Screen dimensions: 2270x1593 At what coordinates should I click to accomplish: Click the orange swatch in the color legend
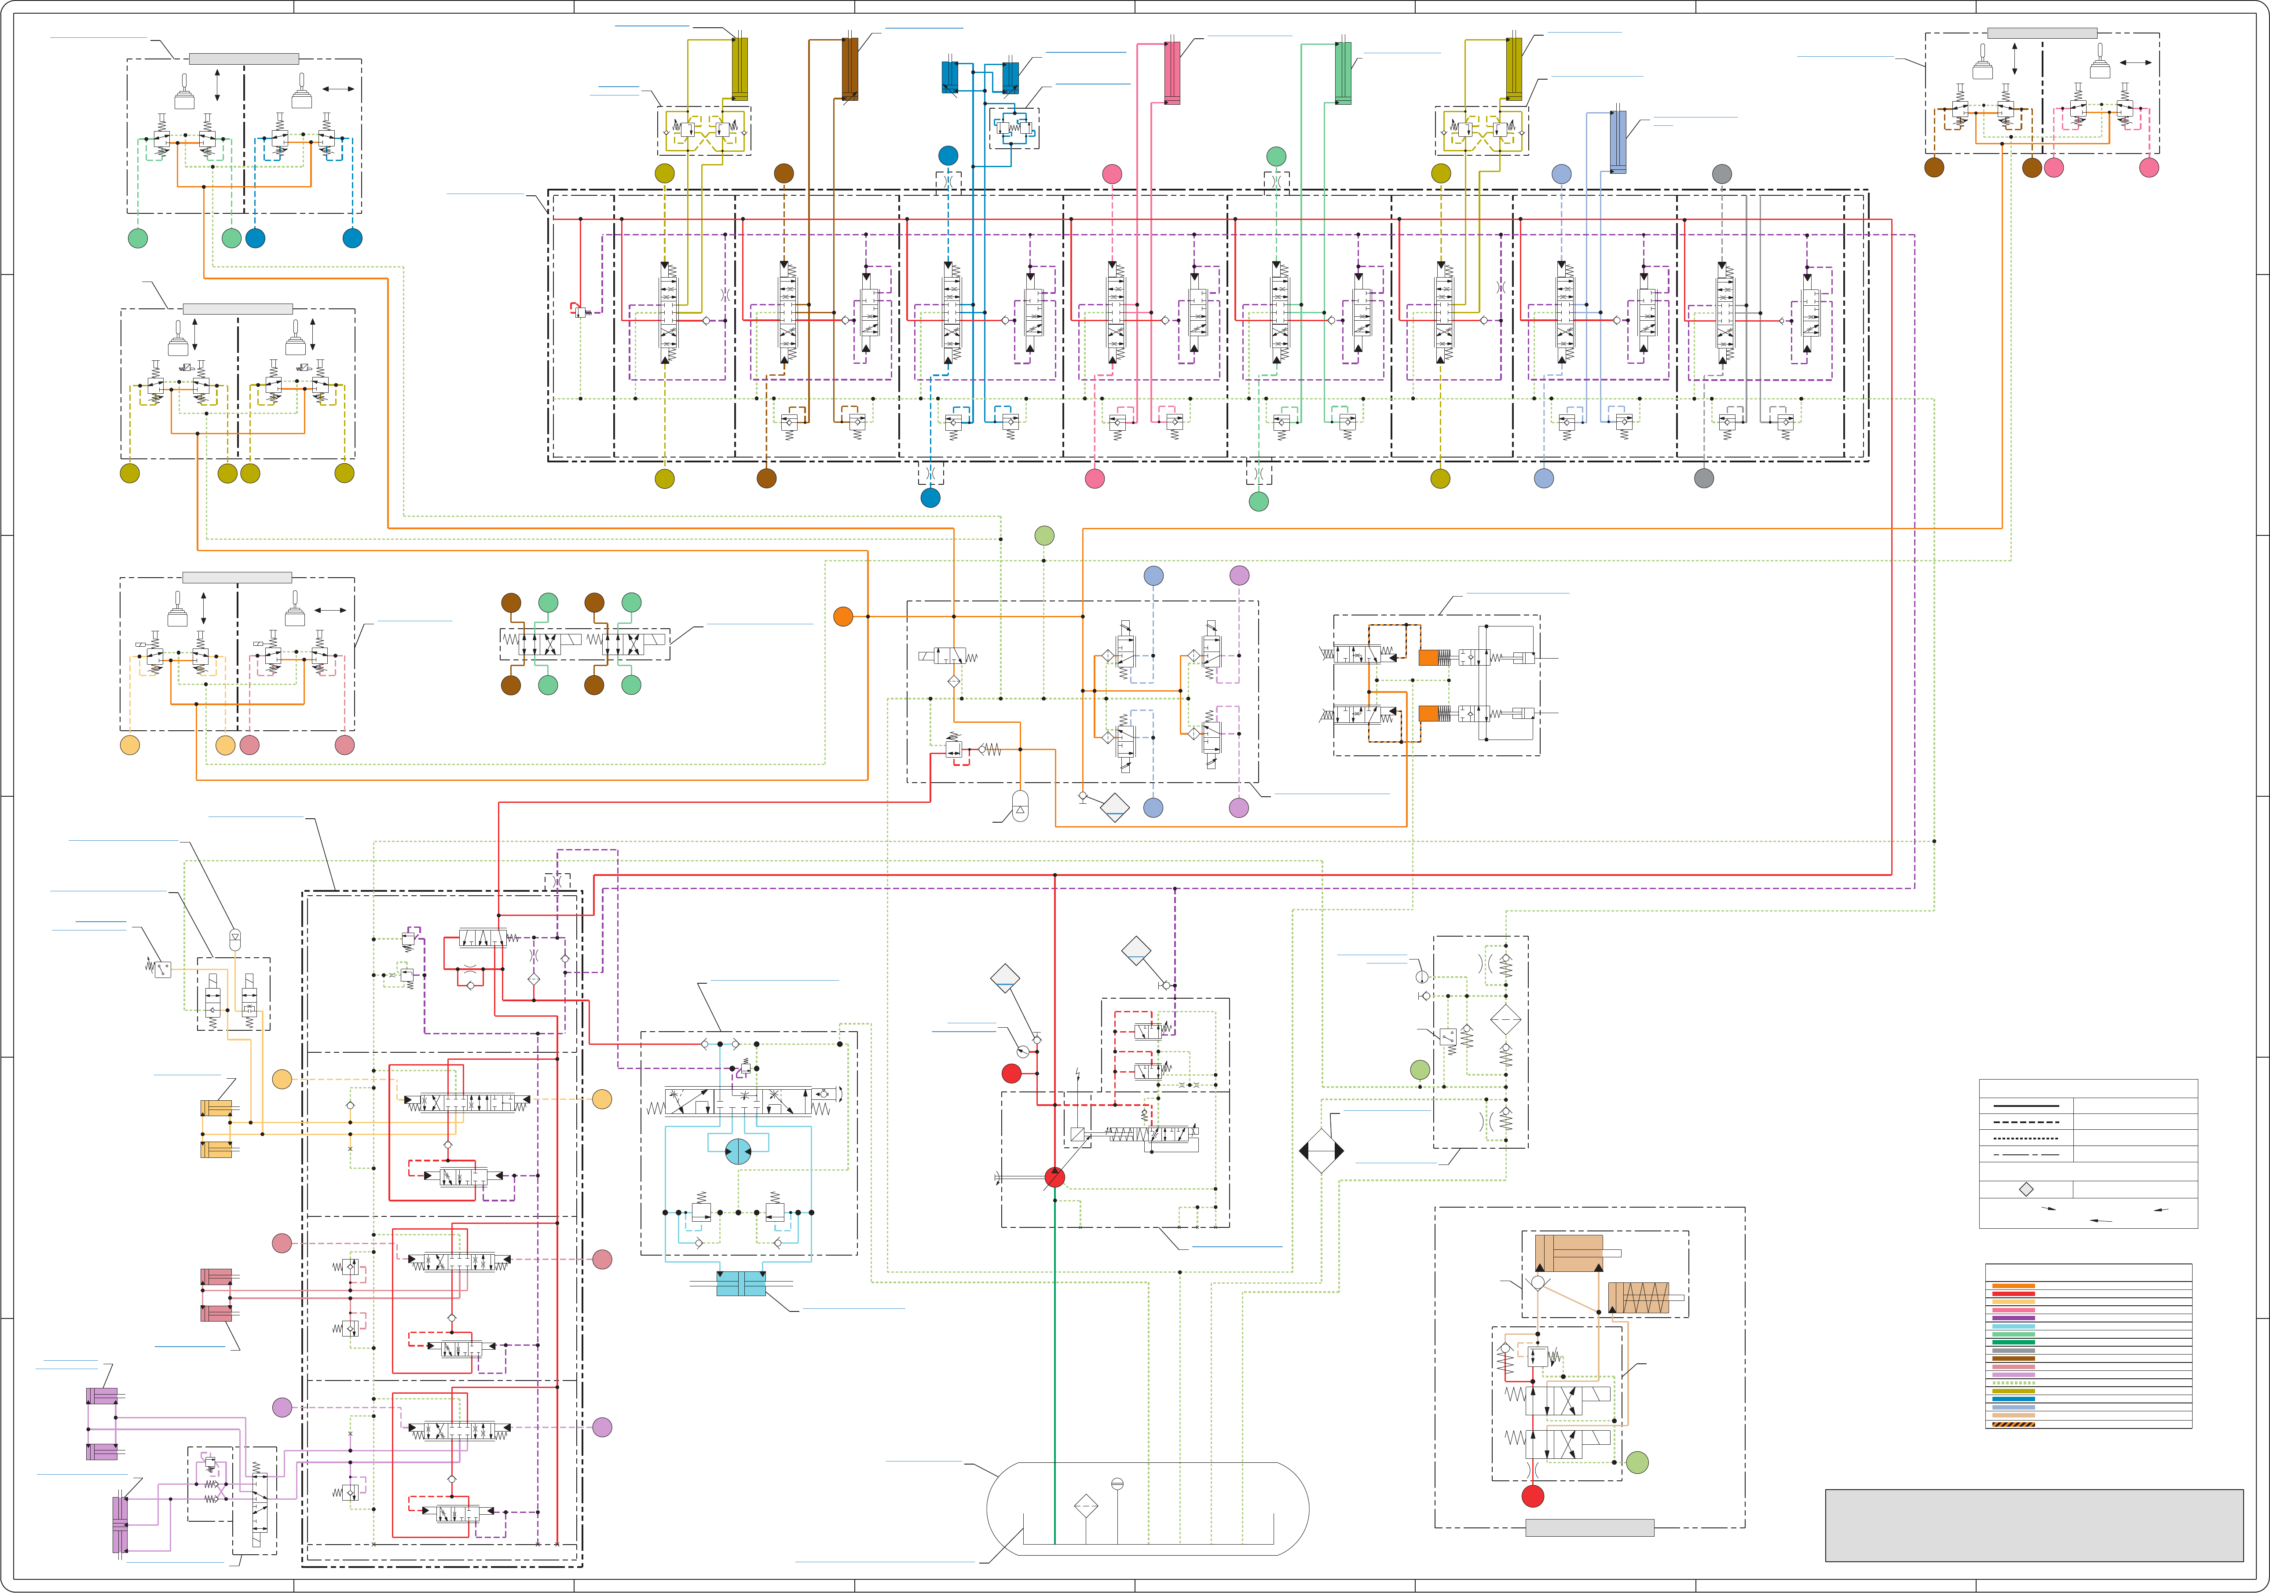tap(2013, 1286)
